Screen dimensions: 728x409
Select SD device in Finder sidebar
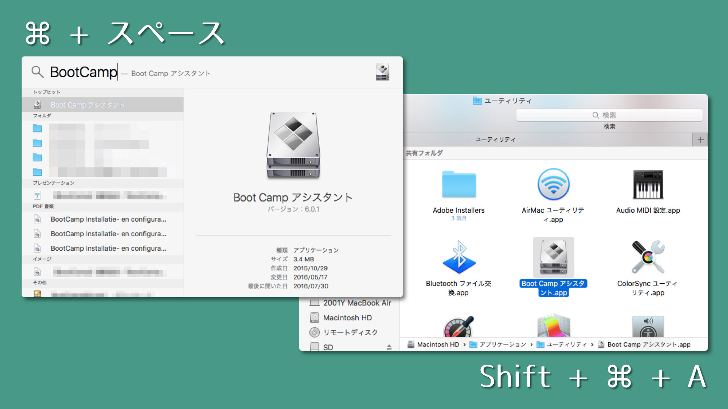[x=322, y=347]
